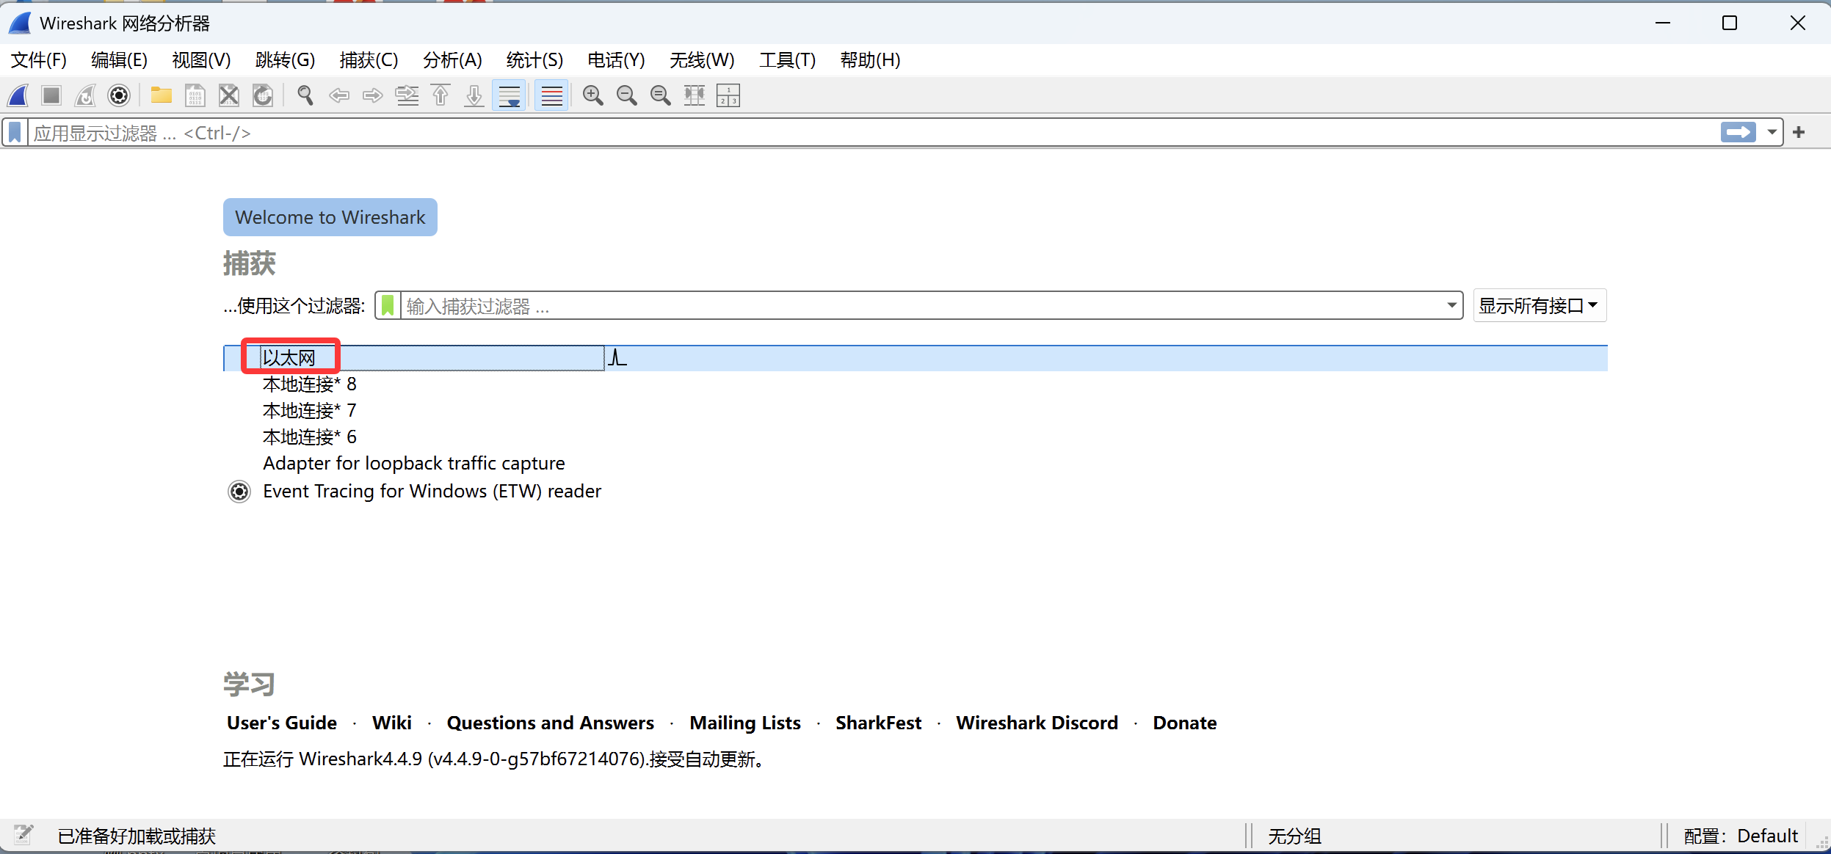Click the find packet magnifier icon
The height and width of the screenshot is (854, 1831).
(x=305, y=95)
